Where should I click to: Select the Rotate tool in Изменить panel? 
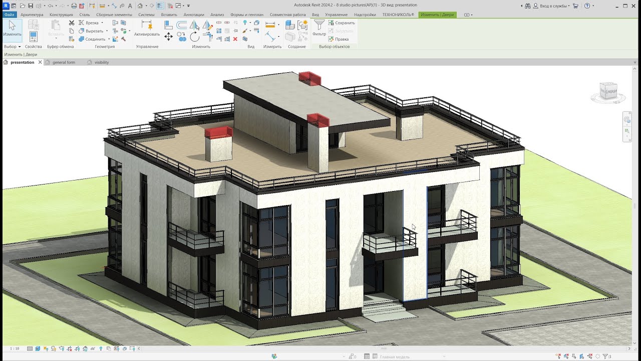pos(194,37)
